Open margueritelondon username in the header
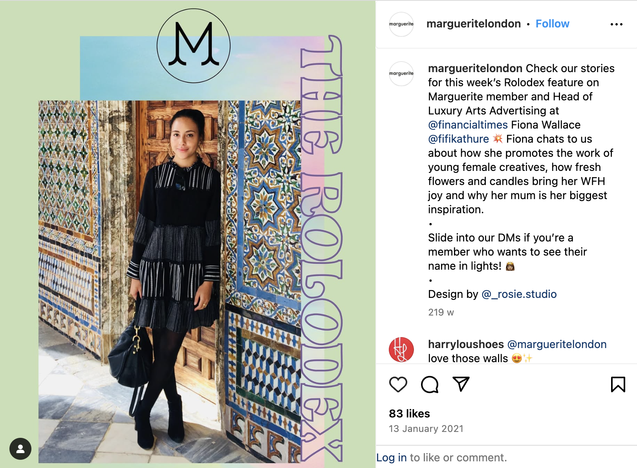The image size is (637, 468). pyautogui.click(x=474, y=24)
